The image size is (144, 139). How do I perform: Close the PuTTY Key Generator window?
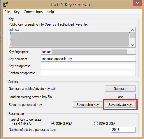pyautogui.click(x=137, y=3)
